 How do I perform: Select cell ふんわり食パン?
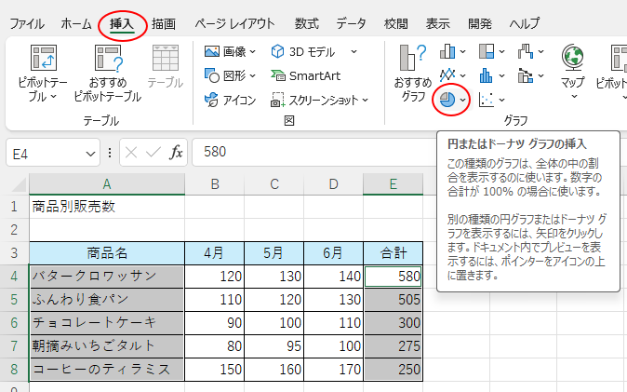[x=107, y=300]
